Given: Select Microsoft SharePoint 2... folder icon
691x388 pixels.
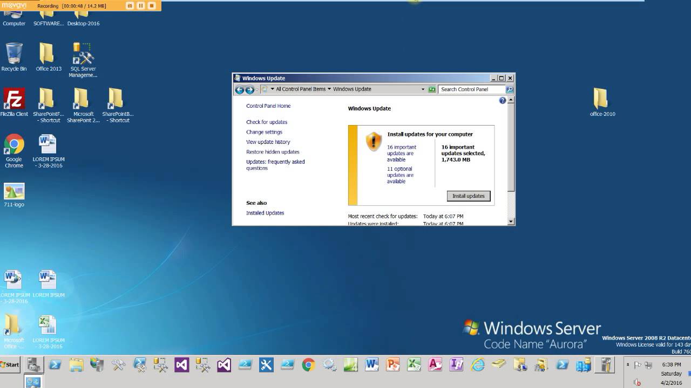Looking at the screenshot, I should [83, 106].
